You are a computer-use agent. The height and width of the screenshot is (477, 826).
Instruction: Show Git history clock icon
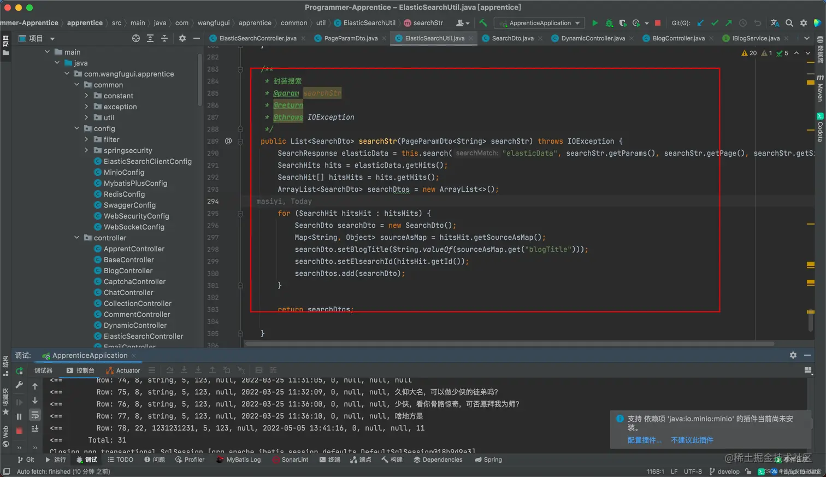tap(743, 23)
